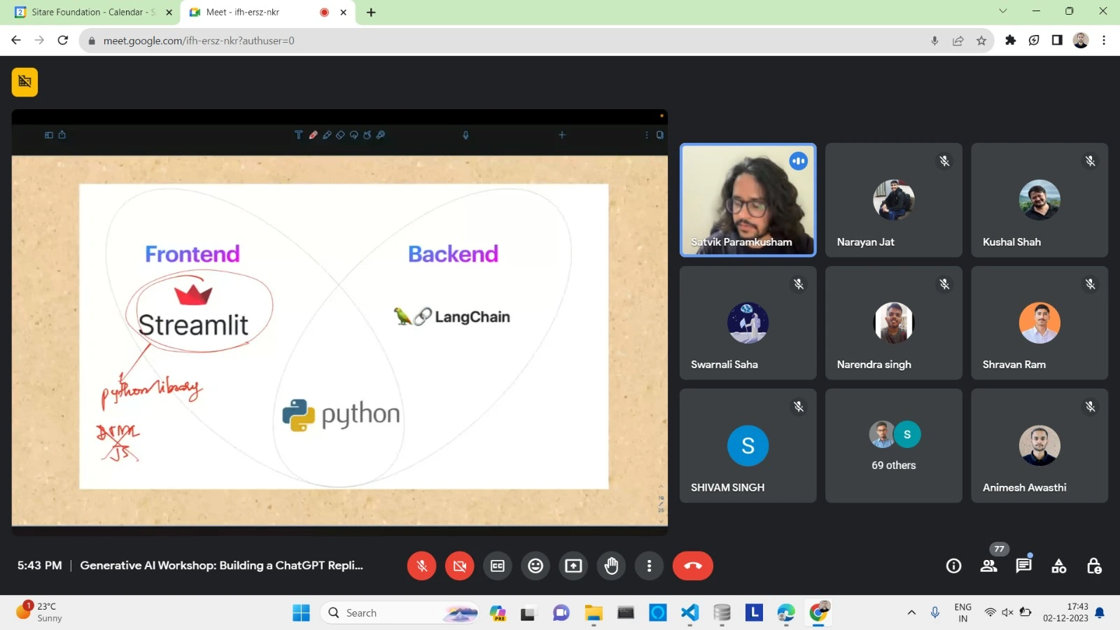Click the yellow captions-off icon at top left

(24, 82)
